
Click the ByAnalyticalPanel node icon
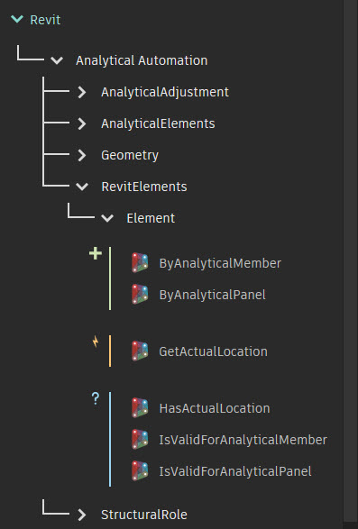(140, 295)
